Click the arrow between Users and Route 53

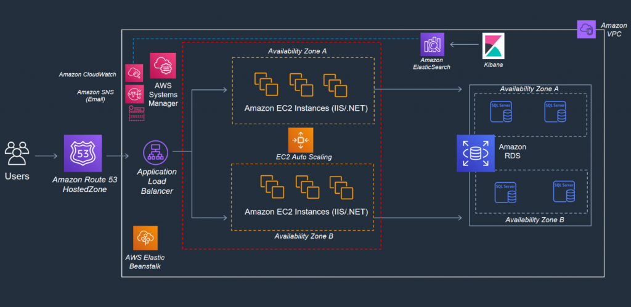pos(46,156)
